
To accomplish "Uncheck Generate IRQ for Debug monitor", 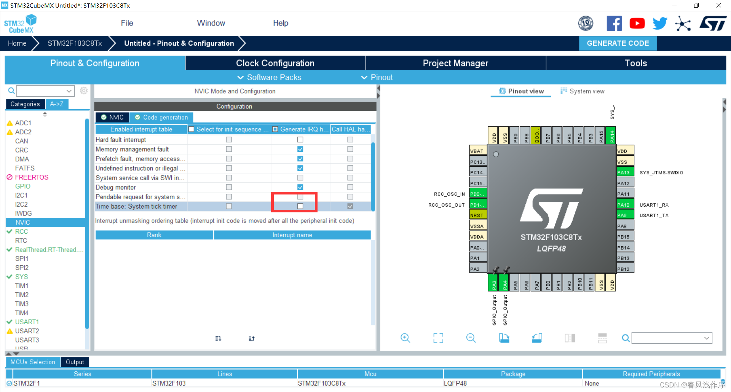I will coord(300,187).
